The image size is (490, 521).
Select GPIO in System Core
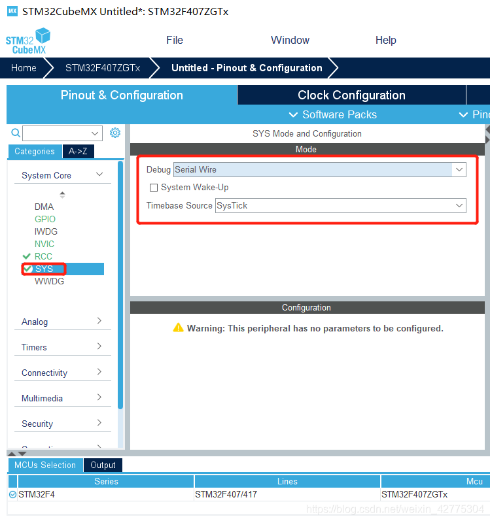click(x=45, y=219)
